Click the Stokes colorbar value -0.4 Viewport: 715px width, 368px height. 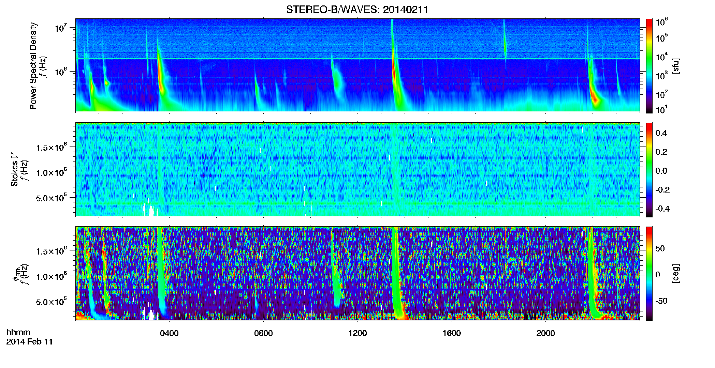[662, 209]
